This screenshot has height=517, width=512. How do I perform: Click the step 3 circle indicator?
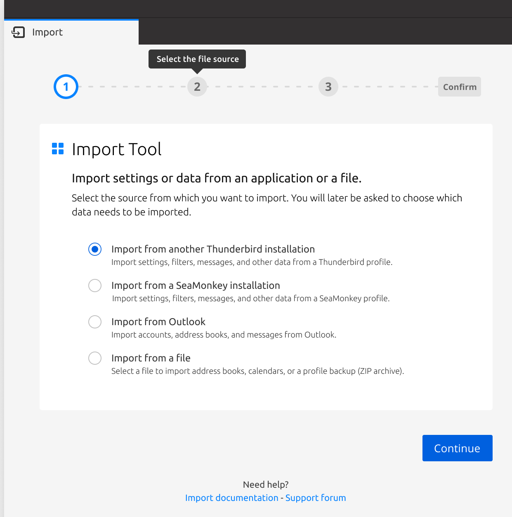tap(328, 87)
